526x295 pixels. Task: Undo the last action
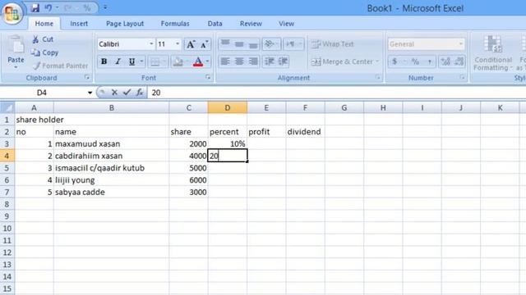[x=48, y=7]
